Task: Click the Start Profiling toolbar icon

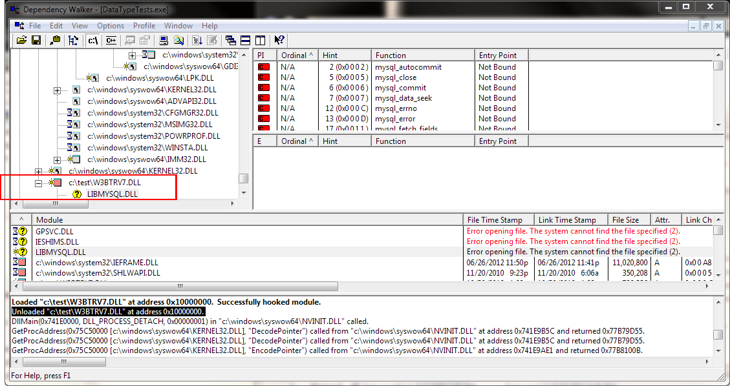Action: tap(197, 40)
